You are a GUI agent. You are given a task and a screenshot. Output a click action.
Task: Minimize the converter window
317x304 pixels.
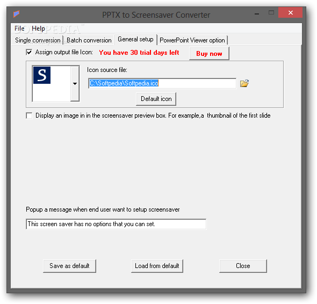tap(257, 14)
